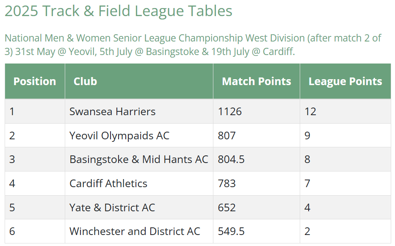395x246 pixels.
Task: Click the 1126 match points value
Action: point(230,111)
